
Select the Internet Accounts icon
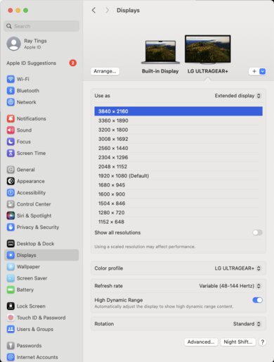click(11, 357)
